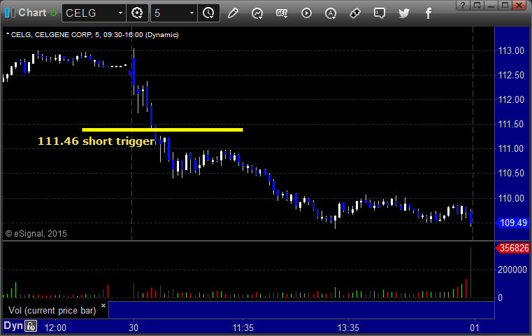Image resolution: width=532 pixels, height=336 pixels.
Task: Toggle the lock icon beside Dyn
Action: click(31, 326)
